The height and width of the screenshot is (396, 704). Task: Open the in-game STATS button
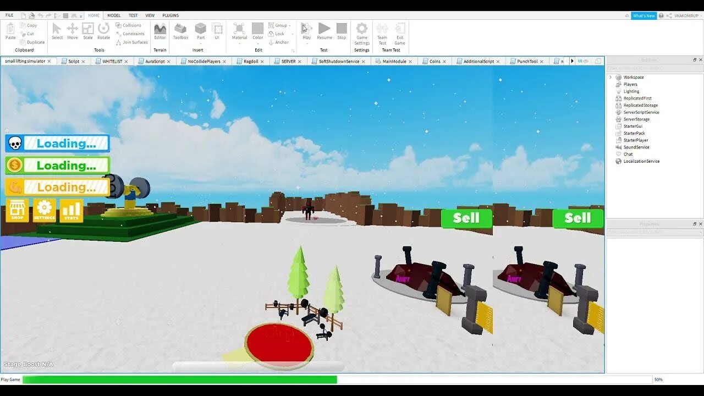pos(71,211)
